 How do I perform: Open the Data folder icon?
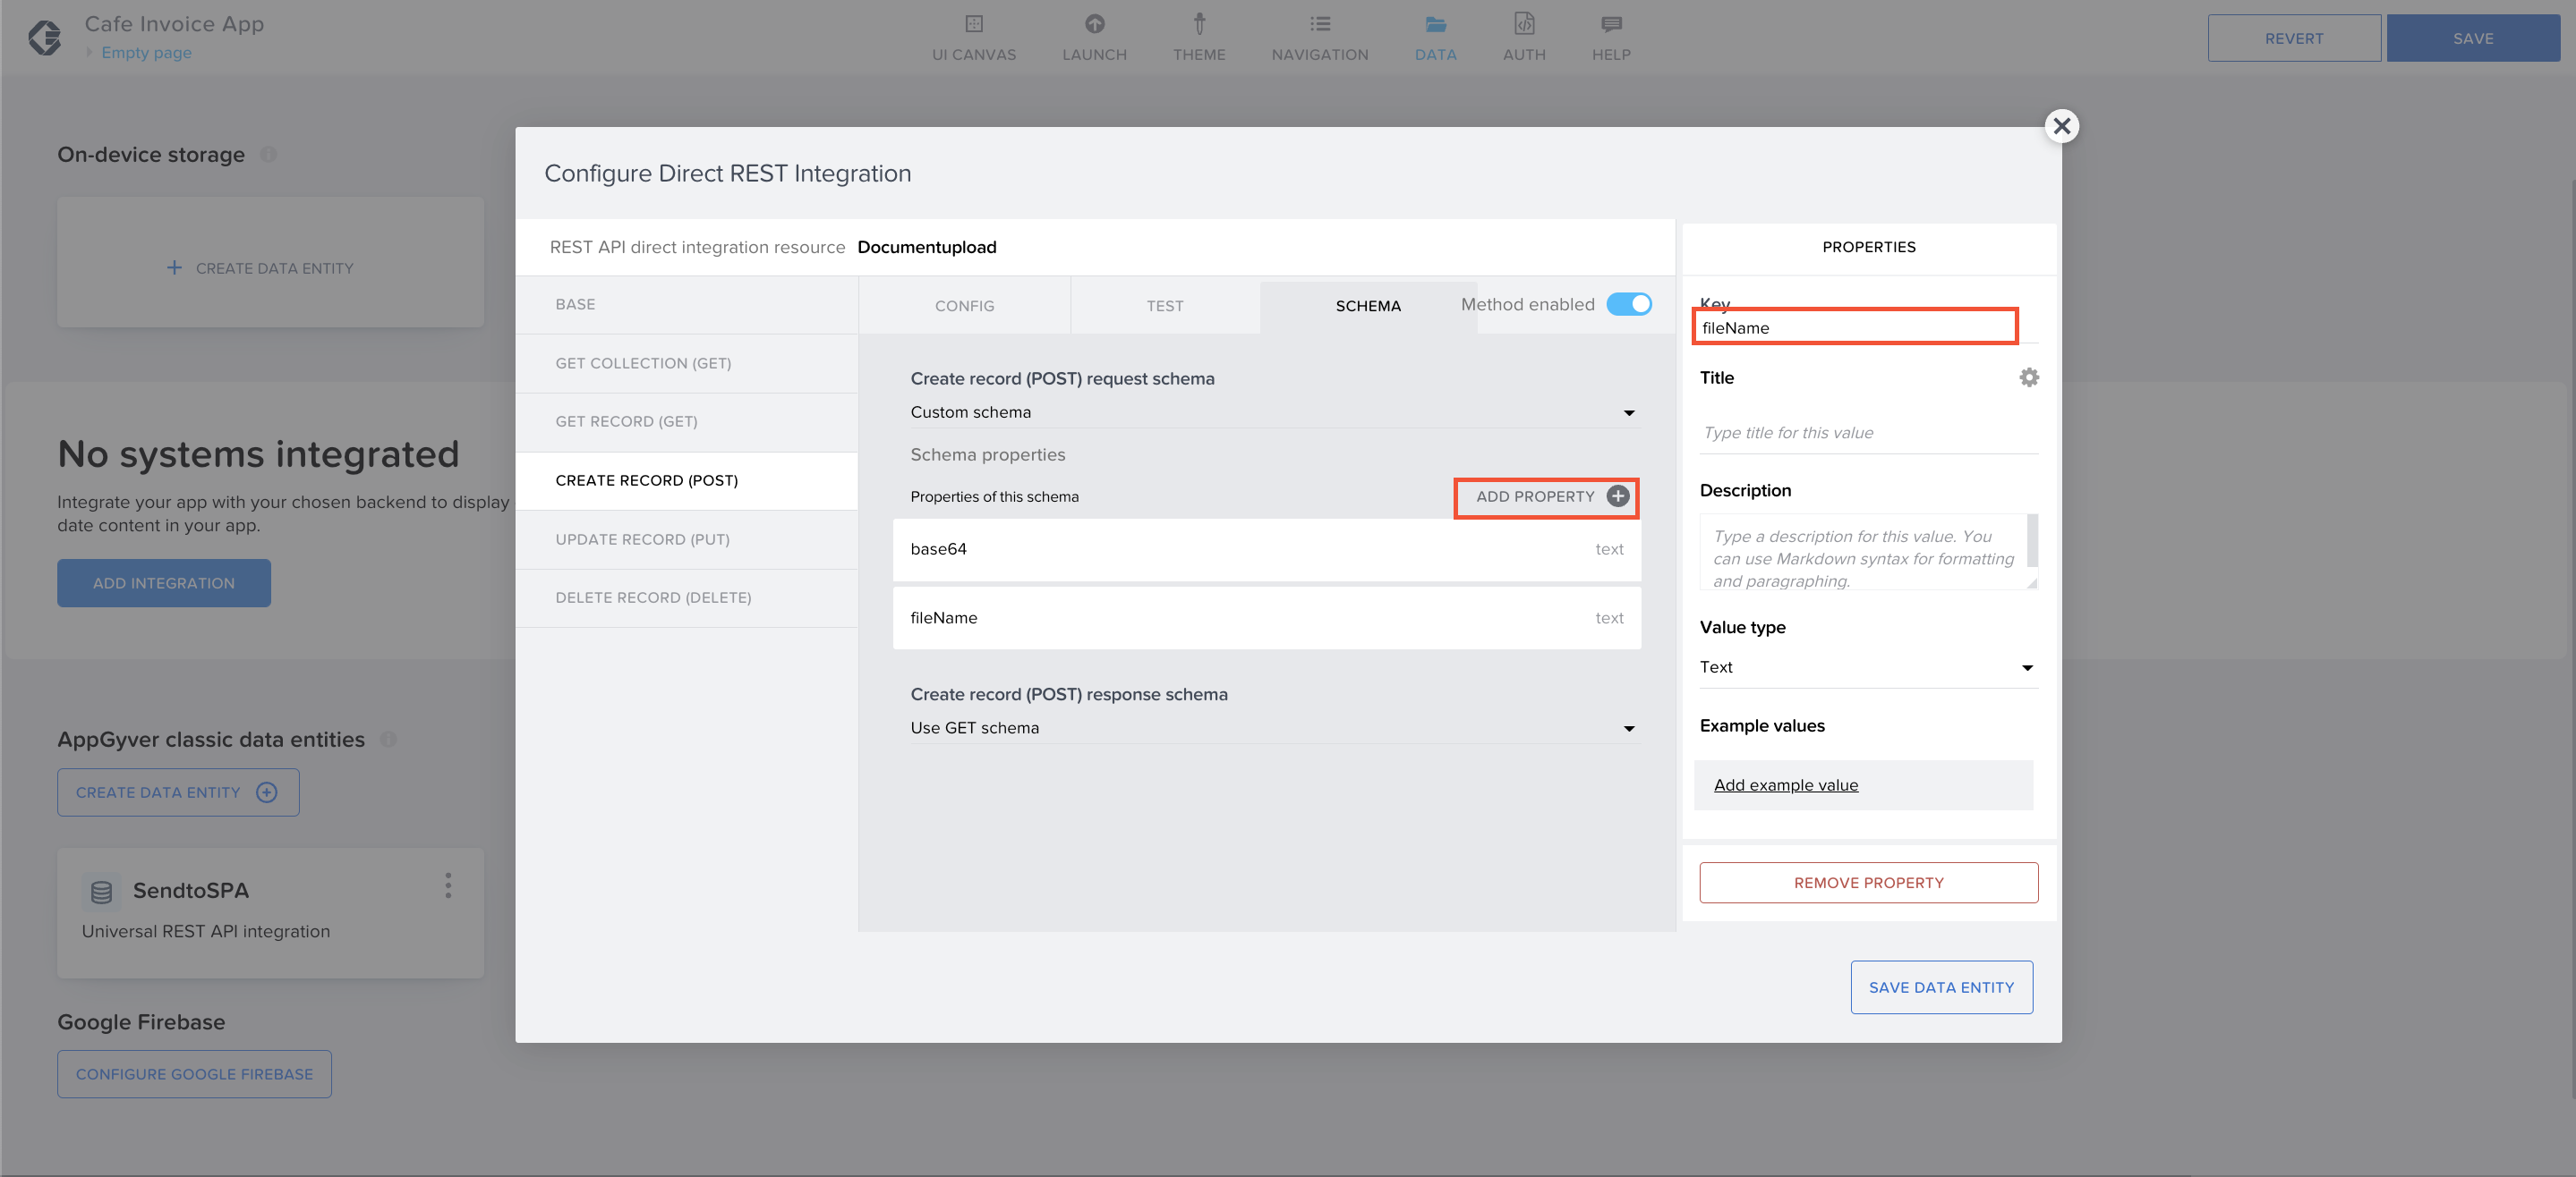(1435, 24)
